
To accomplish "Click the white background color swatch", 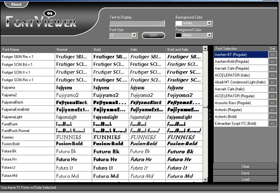I will pos(179,23).
